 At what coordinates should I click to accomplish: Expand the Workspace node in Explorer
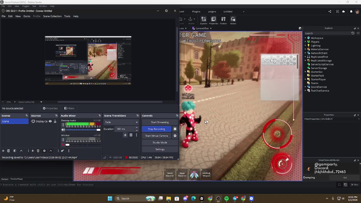coord(305,38)
